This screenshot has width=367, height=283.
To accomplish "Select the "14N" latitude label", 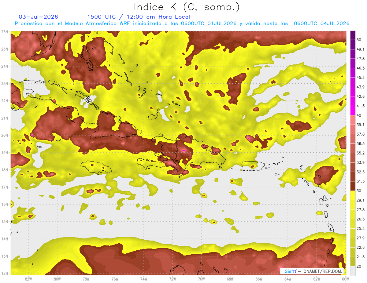I will click(x=4, y=239).
